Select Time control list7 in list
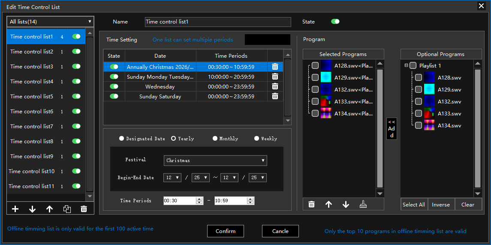Viewport: 491px width, 245px height. tap(46, 127)
